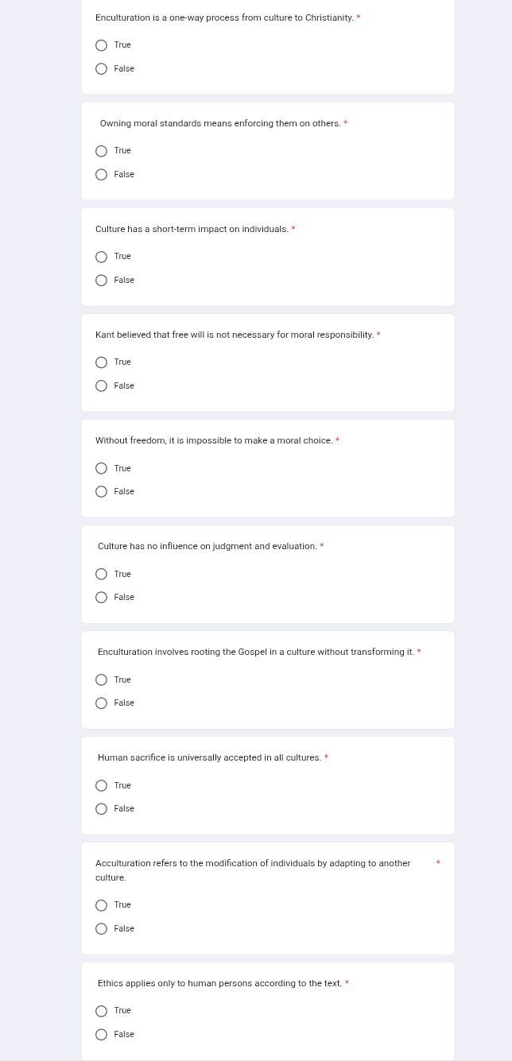The height and width of the screenshot is (1061, 512).
Task: Pick False for Without freedom moral choice question
Action: click(x=101, y=492)
